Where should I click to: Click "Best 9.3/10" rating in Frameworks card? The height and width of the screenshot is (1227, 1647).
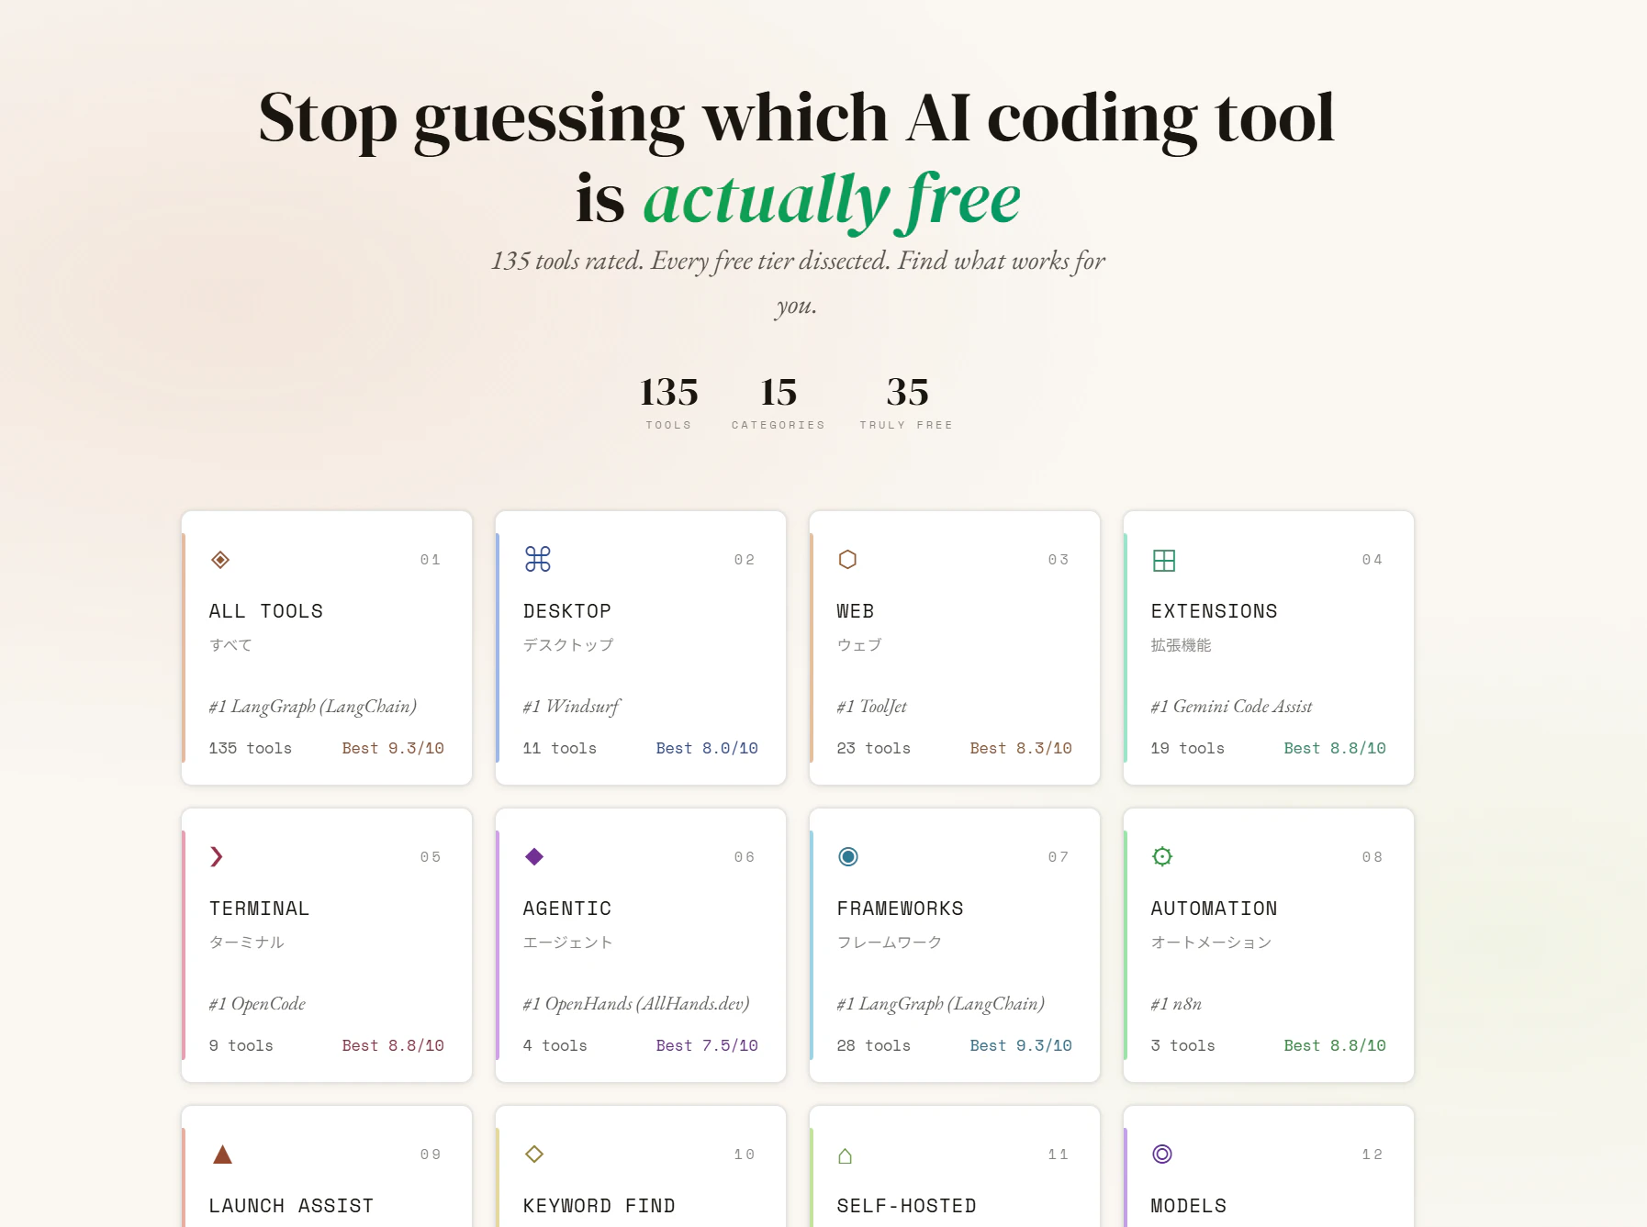click(1021, 1046)
